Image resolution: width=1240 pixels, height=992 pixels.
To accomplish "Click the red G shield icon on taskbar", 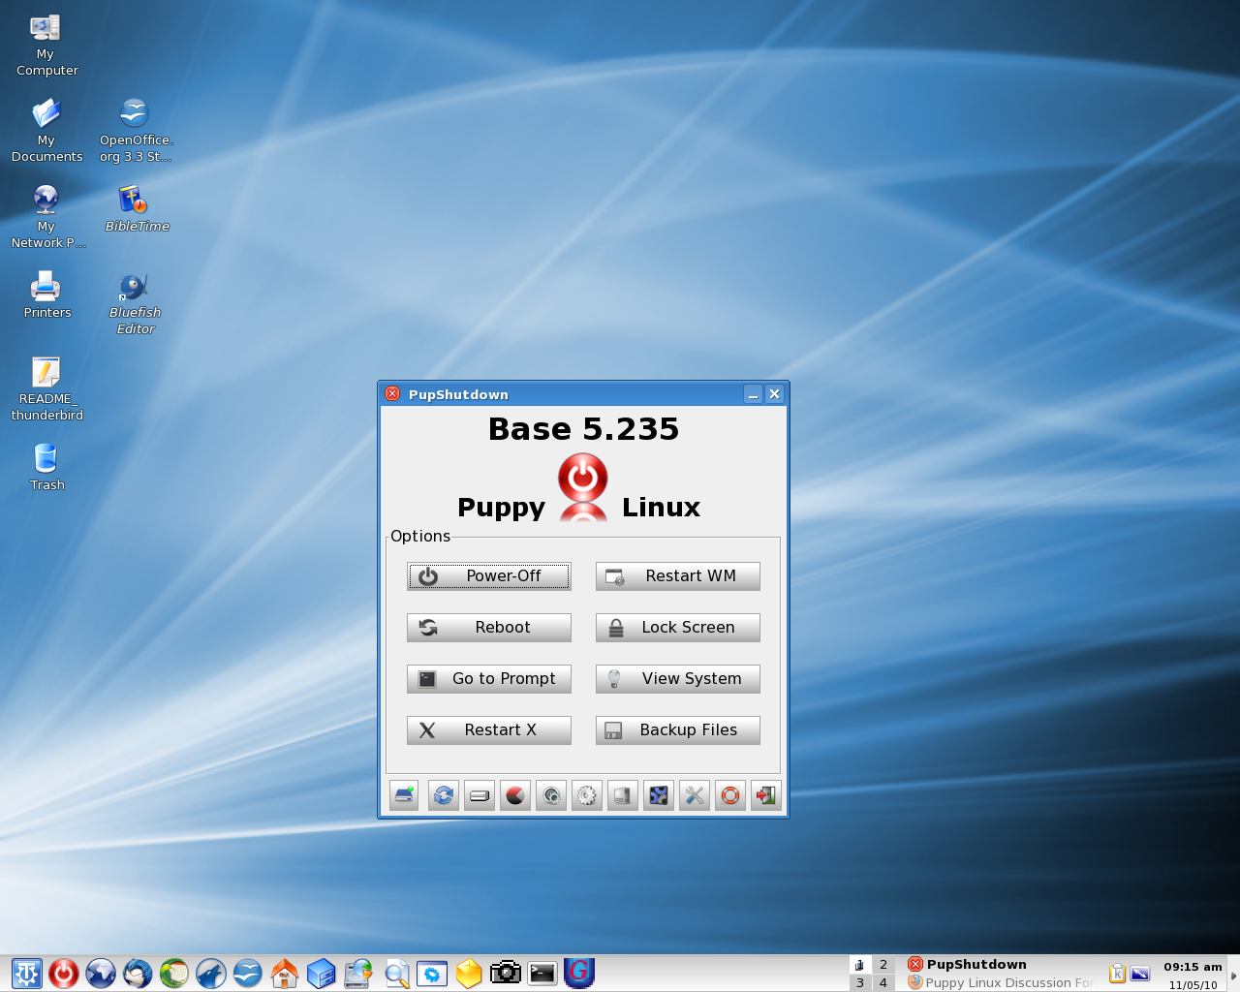I will coord(579,973).
